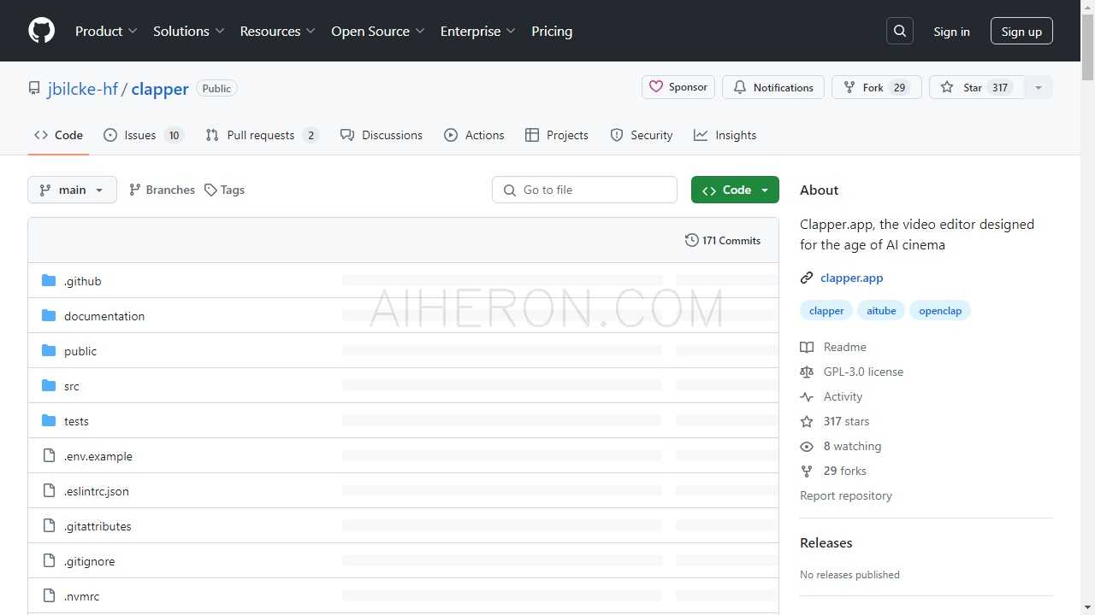Open the .github folder
1095x615 pixels.
tap(83, 281)
